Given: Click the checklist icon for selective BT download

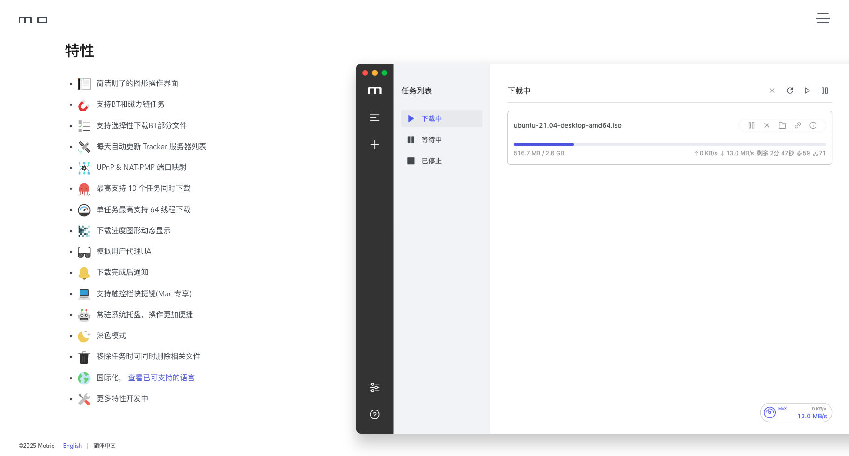Looking at the screenshot, I should pyautogui.click(x=84, y=126).
